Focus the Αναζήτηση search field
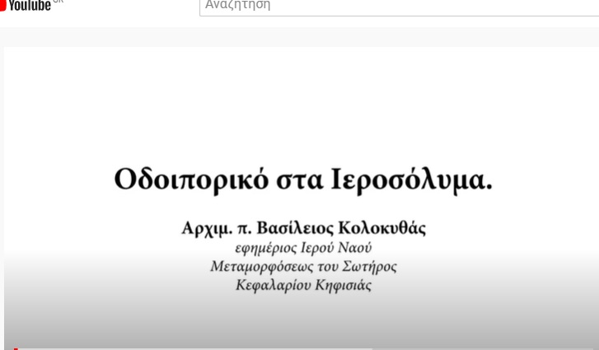599x350 pixels. (395, 6)
